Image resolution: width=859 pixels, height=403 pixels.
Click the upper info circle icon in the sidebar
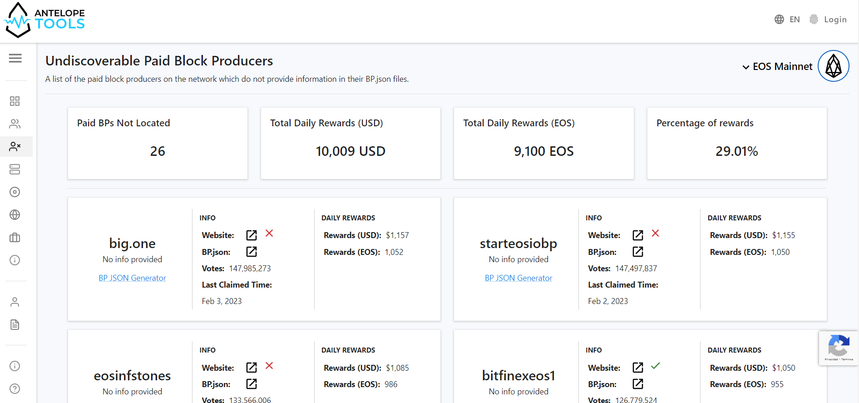point(15,260)
